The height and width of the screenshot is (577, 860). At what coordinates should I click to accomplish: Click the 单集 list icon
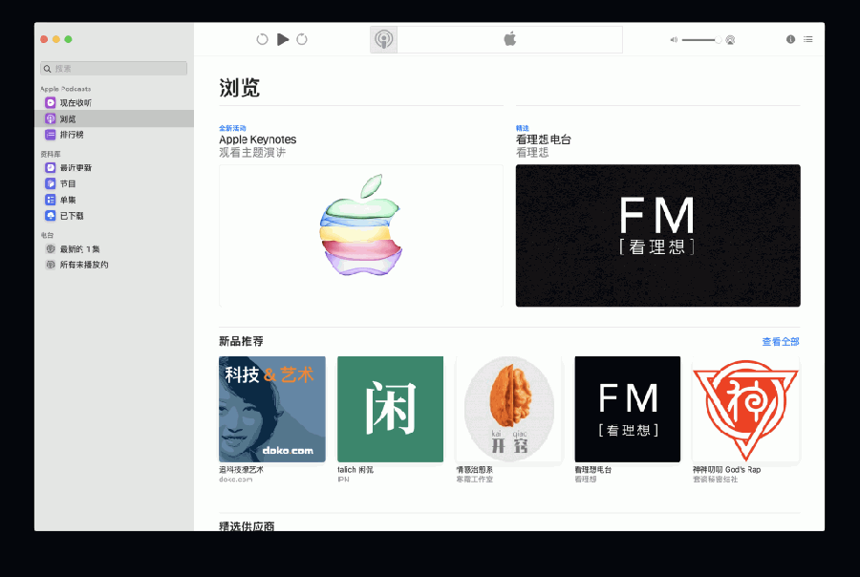click(50, 200)
